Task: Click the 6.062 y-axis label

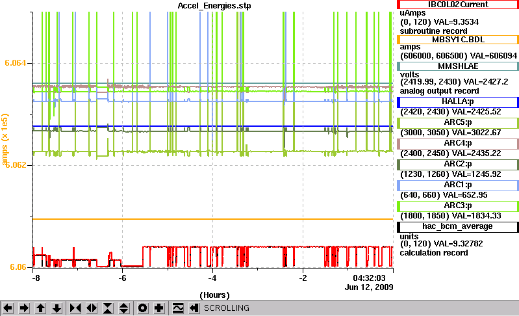Action: click(15, 165)
